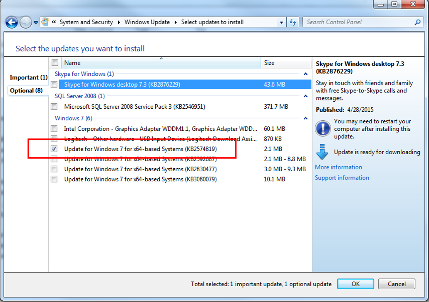The height and width of the screenshot is (302, 429).
Task: Collapse the SQL Server 2008 group
Action: pos(305,96)
